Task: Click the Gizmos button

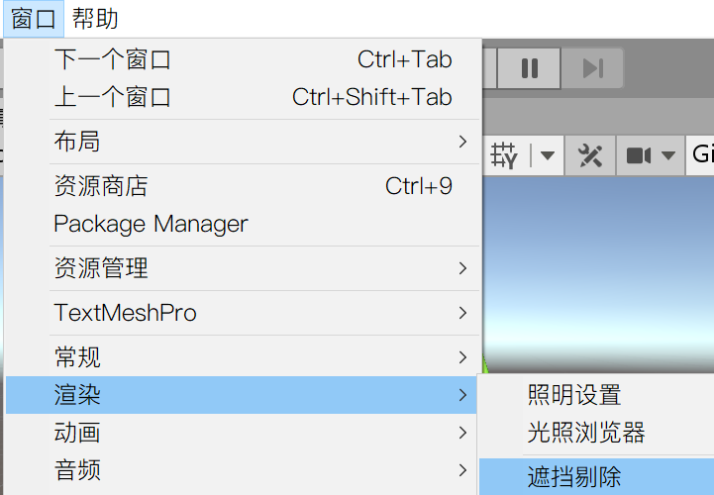Action: tap(701, 155)
